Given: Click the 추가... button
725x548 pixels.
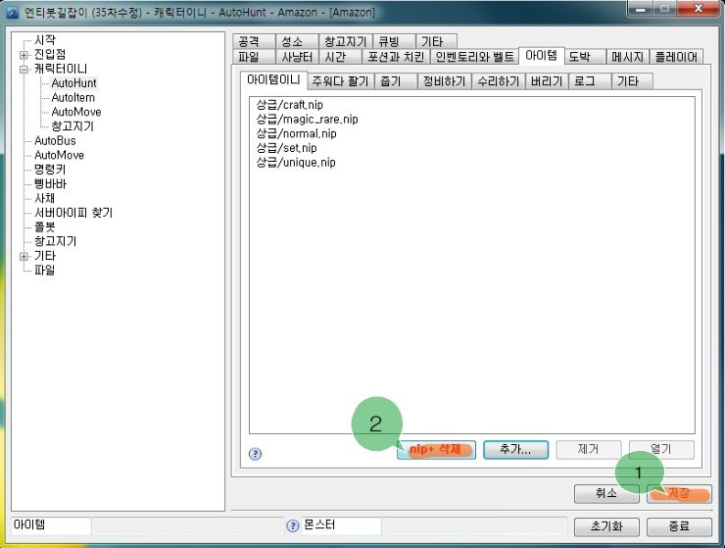Looking at the screenshot, I should coord(515,449).
